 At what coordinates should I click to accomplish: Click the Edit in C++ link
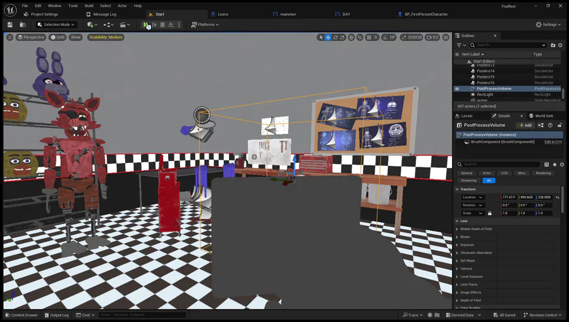click(553, 142)
